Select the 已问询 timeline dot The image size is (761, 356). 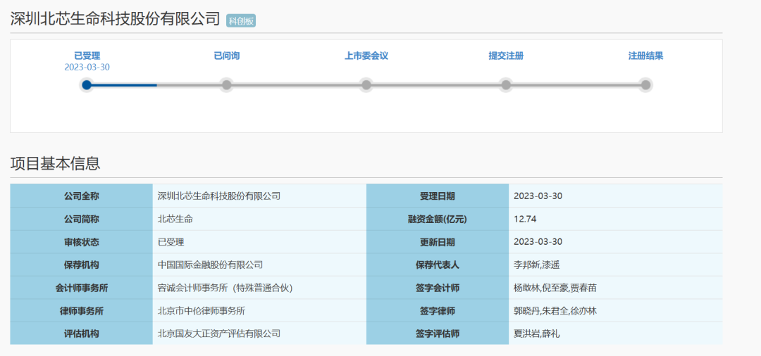(226, 85)
